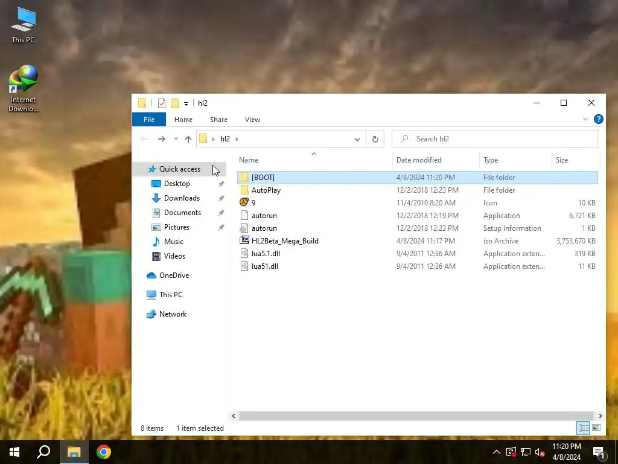Select the autorun Application file
This screenshot has width=618, height=464.
click(x=418, y=216)
